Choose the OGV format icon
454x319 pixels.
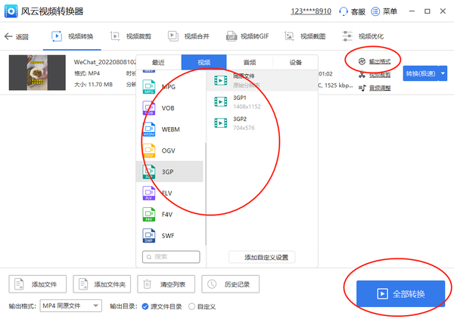pyautogui.click(x=149, y=150)
